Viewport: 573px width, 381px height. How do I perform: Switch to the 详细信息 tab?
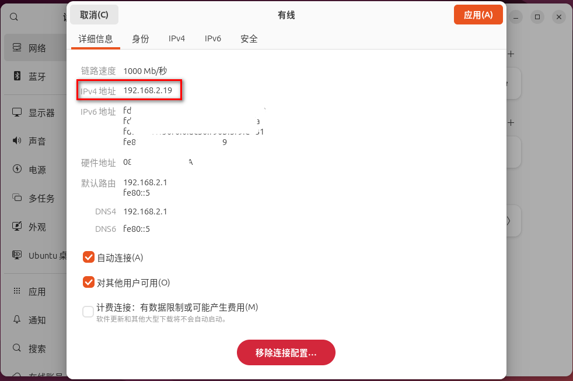(96, 38)
